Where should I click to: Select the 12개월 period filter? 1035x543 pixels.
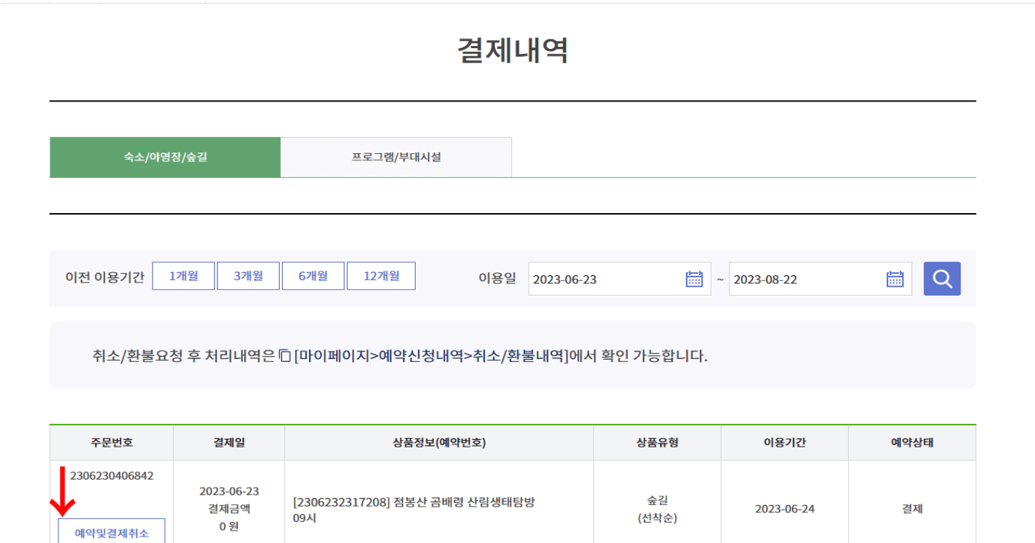point(381,275)
